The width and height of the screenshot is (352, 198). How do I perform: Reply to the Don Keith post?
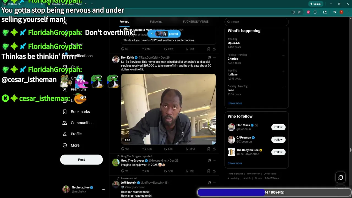pyautogui.click(x=125, y=149)
